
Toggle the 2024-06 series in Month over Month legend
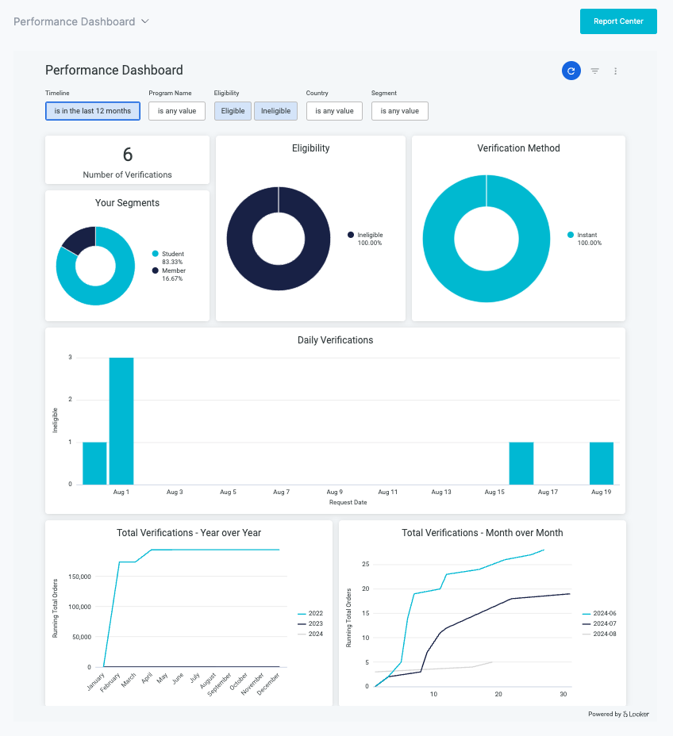(x=599, y=614)
